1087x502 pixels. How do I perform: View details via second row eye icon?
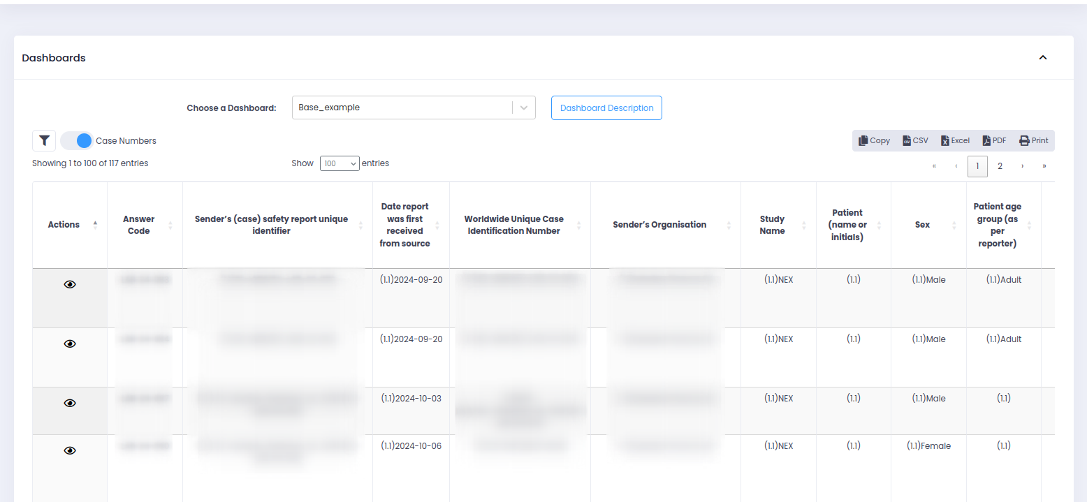click(x=70, y=344)
